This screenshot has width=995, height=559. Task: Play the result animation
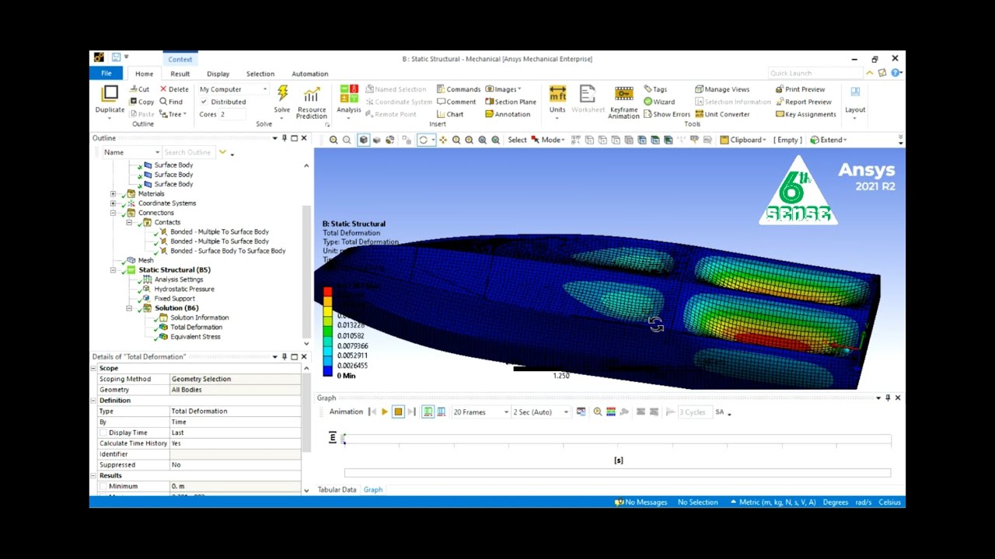click(385, 412)
